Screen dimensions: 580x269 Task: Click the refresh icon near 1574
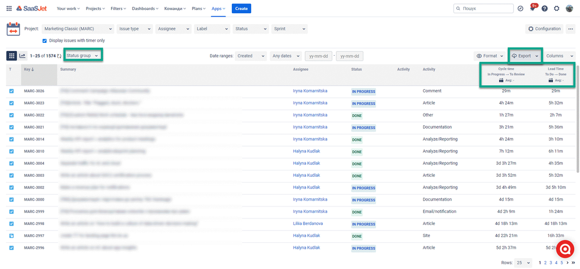59,56
